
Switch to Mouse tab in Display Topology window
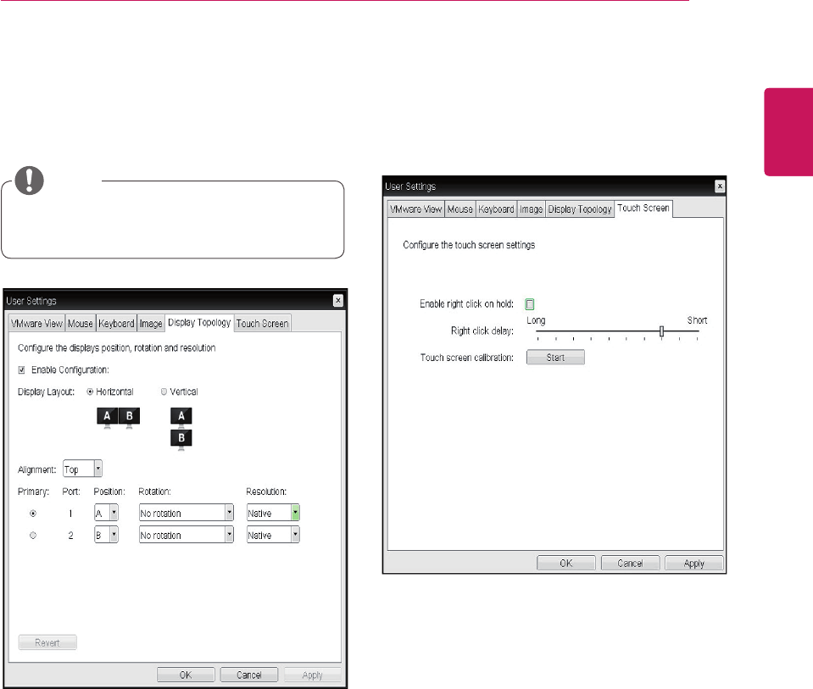(81, 324)
